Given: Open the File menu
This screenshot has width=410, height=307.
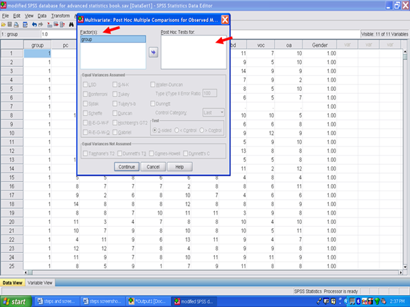Looking at the screenshot, I should click(x=6, y=16).
